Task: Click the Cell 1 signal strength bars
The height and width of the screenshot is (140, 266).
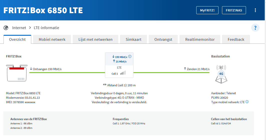Action: click(123, 73)
